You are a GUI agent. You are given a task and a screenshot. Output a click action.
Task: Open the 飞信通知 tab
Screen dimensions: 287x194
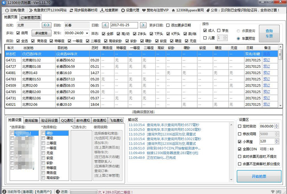pyautogui.click(x=116, y=120)
